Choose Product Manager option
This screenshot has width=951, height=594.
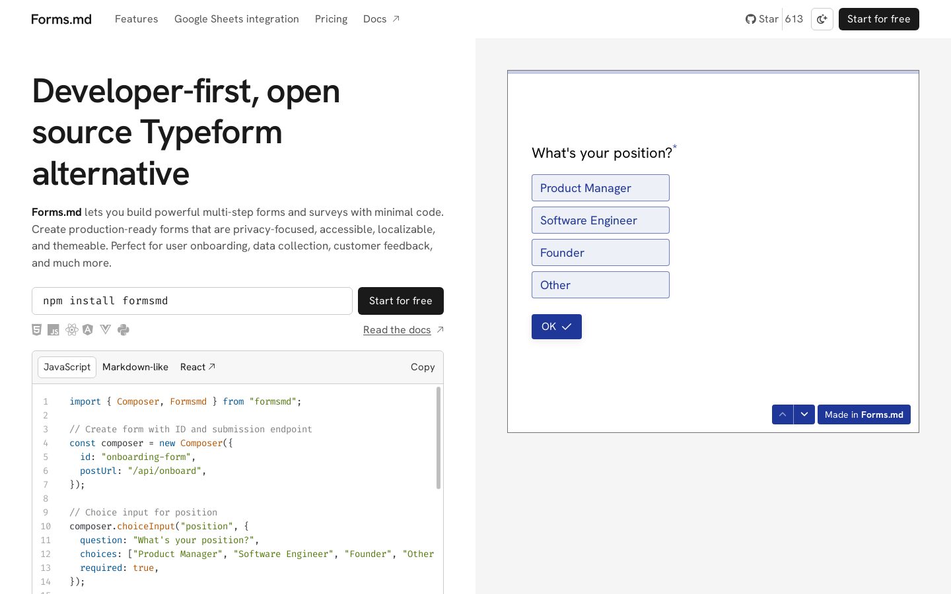pos(600,188)
